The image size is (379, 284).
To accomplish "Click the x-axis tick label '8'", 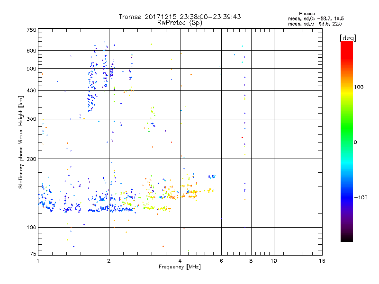I will pos(251,261).
